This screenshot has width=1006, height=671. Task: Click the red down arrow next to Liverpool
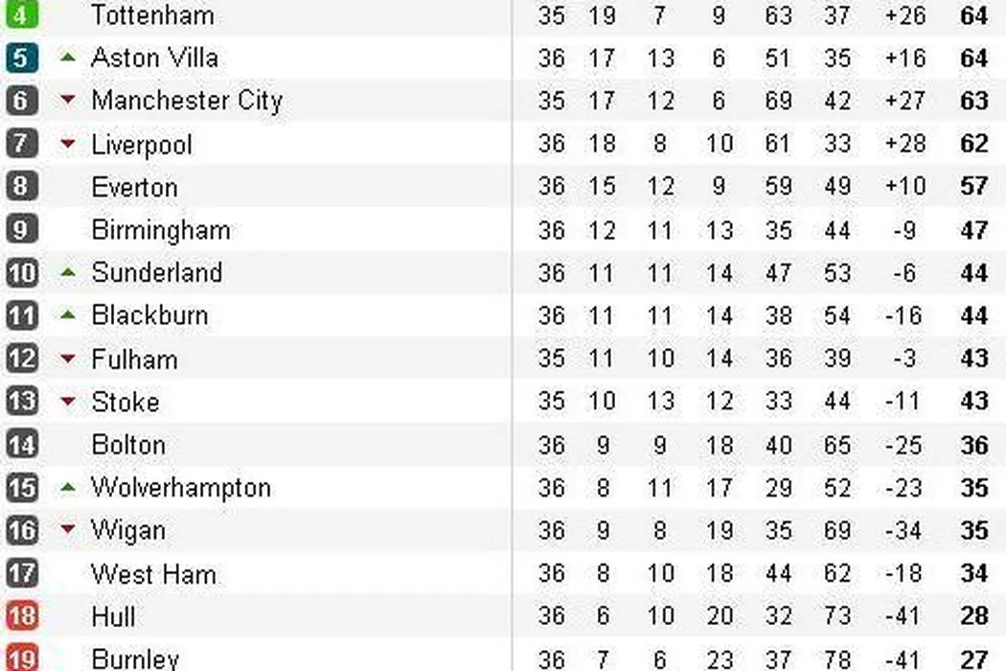coord(67,145)
